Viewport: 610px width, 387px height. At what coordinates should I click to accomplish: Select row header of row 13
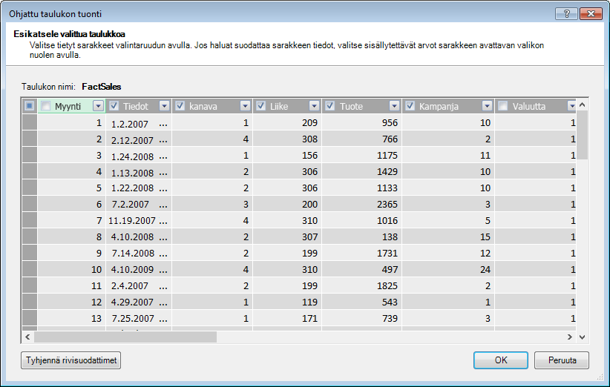point(30,319)
